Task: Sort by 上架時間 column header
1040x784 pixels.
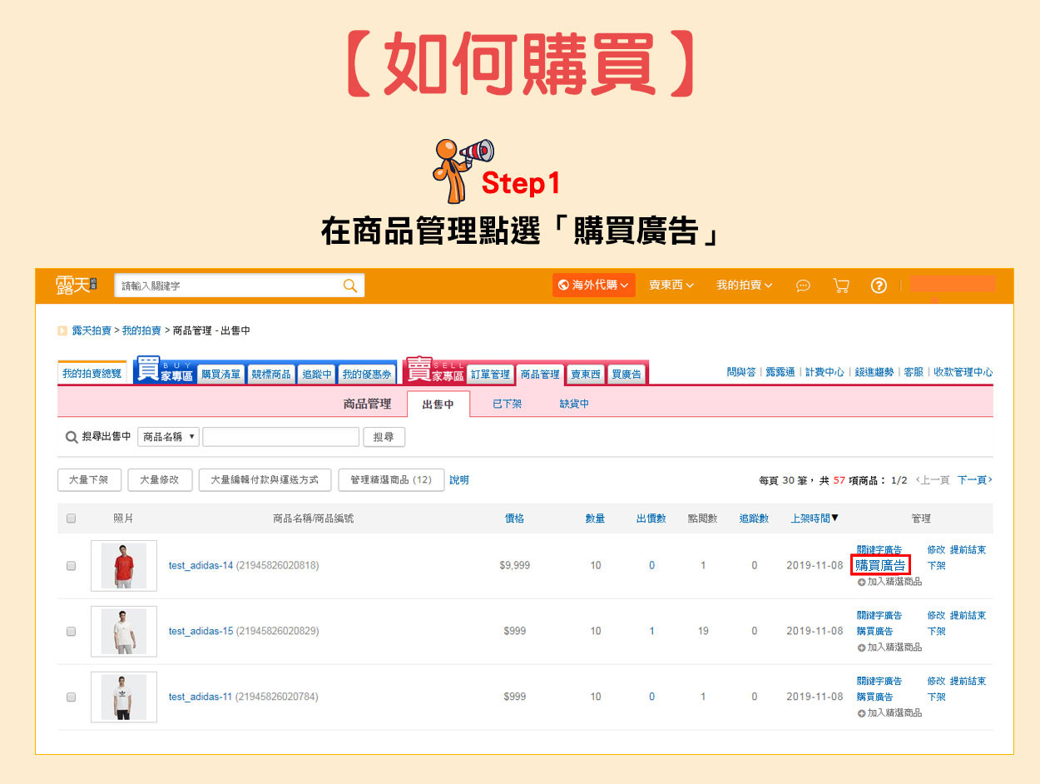Action: click(814, 519)
